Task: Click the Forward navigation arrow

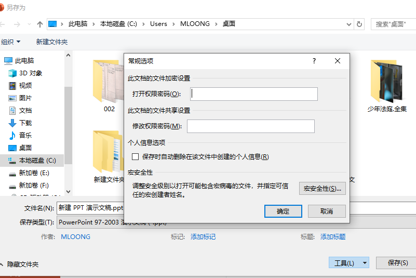Action: tap(17, 24)
